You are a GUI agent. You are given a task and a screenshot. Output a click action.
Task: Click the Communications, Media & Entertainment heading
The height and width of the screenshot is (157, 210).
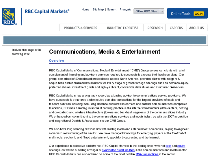coord(105,52)
